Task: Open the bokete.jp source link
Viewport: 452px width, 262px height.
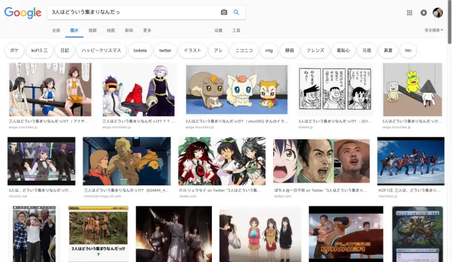Action: click(305, 127)
